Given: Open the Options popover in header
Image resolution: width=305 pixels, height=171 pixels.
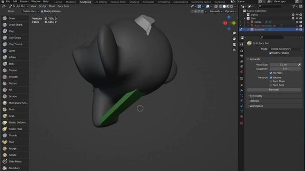Looking at the screenshot, I should (231, 11).
